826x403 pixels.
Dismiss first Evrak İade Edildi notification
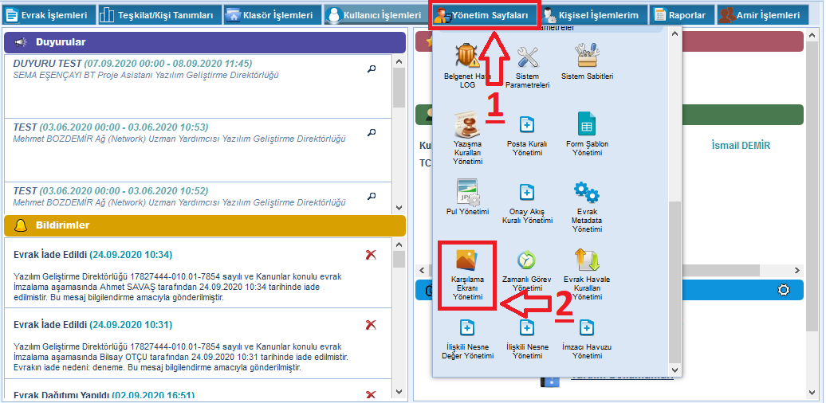point(371,255)
